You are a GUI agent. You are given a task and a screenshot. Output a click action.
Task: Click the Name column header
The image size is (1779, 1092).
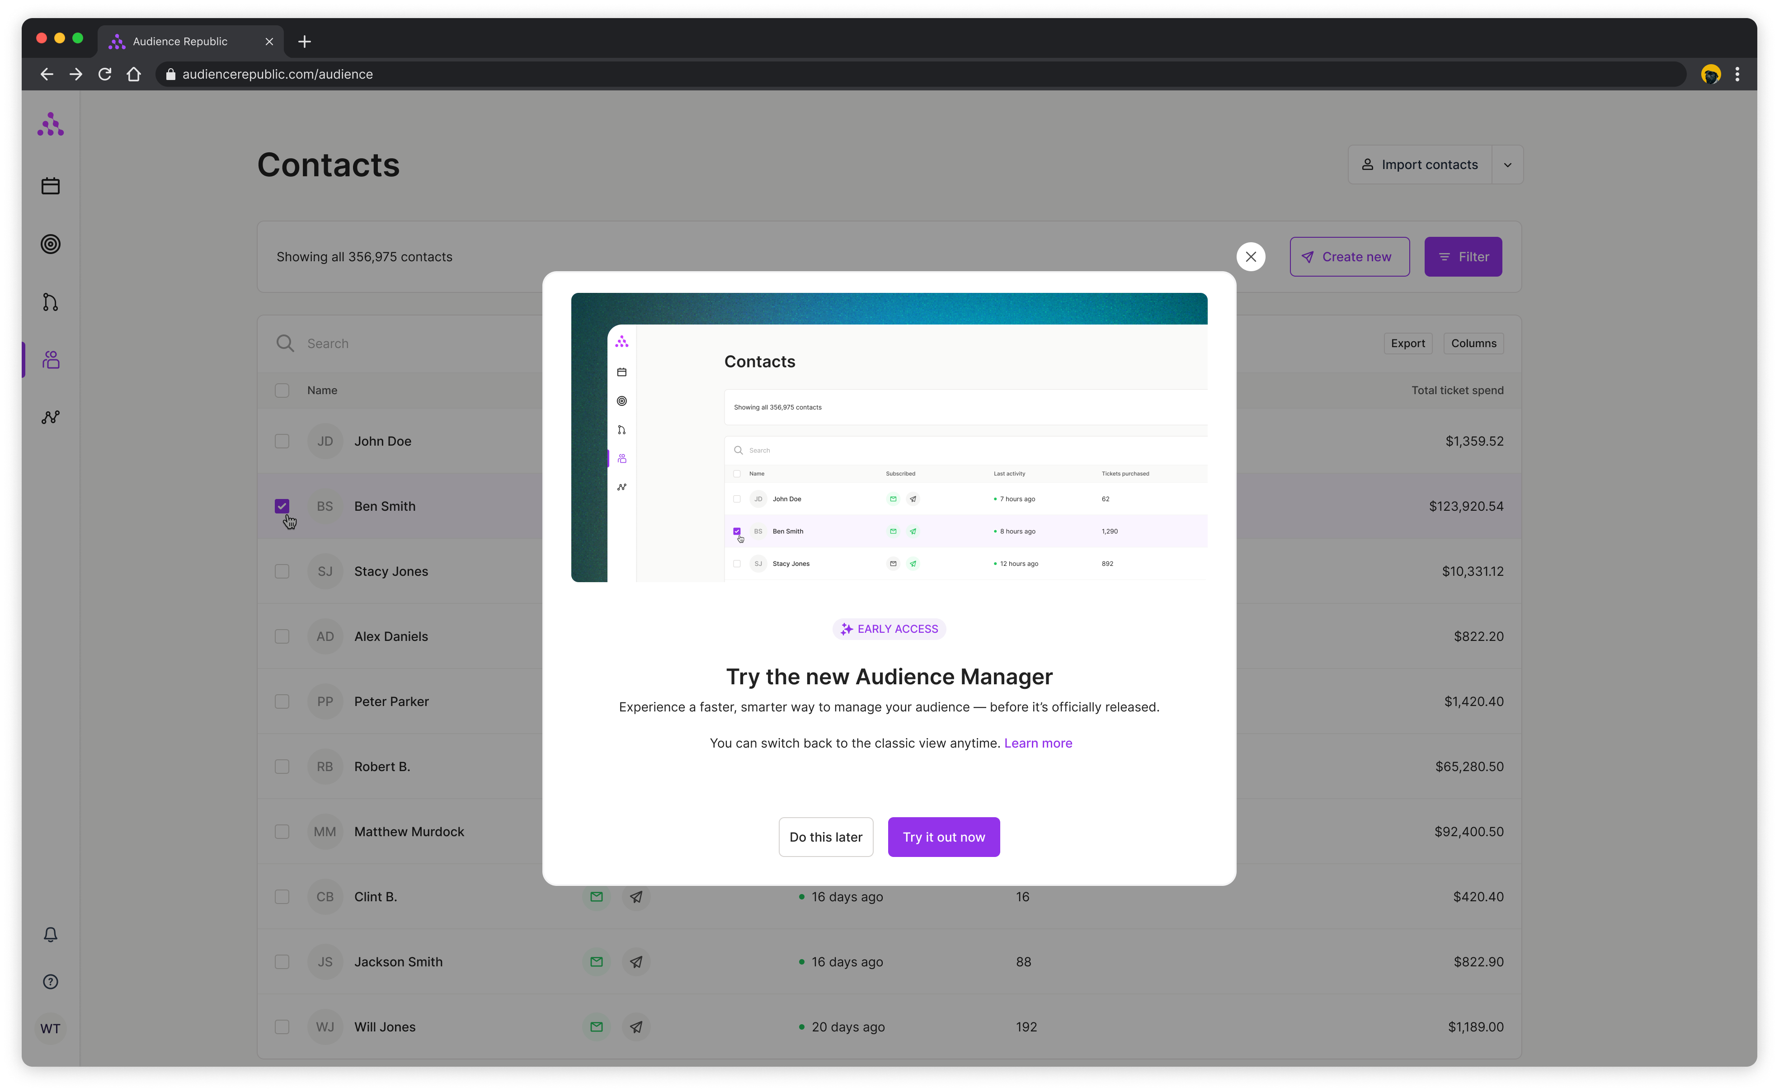tap(322, 390)
